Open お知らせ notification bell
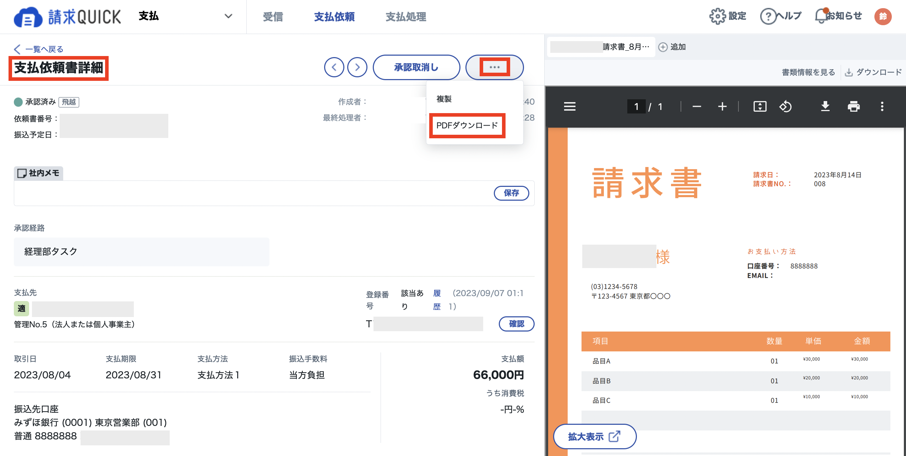This screenshot has width=906, height=456. pos(821,16)
